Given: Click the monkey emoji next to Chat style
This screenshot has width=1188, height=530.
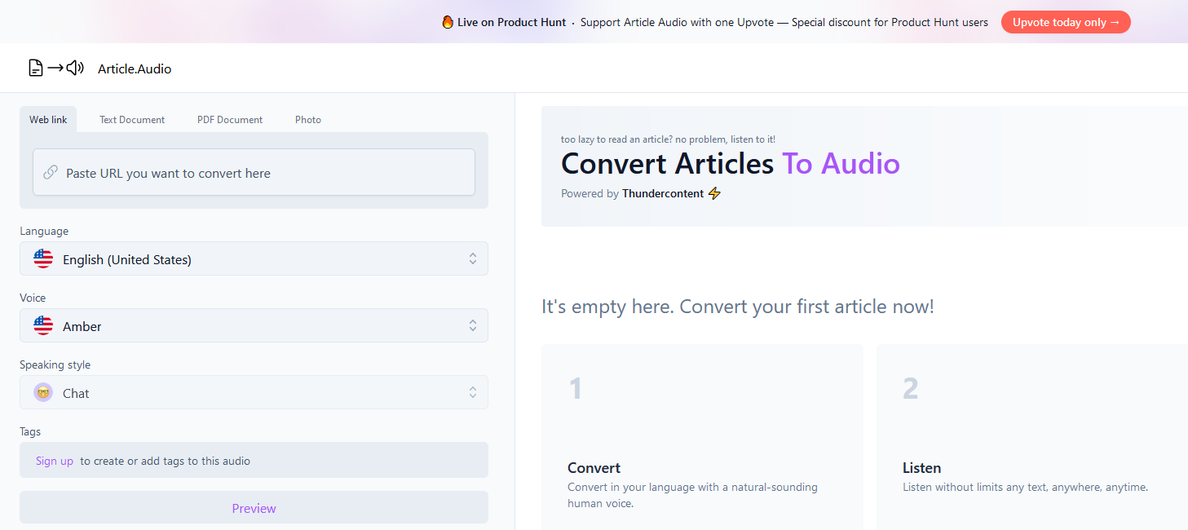Looking at the screenshot, I should click(42, 392).
